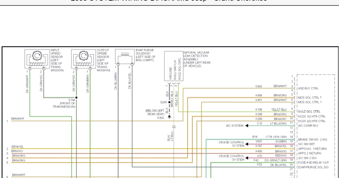The height and width of the screenshot is (178, 339).
Task: Click the "FUSE ASD RELAY OUT" pin label
Action: click(x=313, y=162)
